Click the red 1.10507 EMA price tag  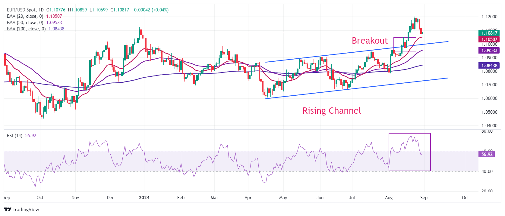tap(489, 39)
